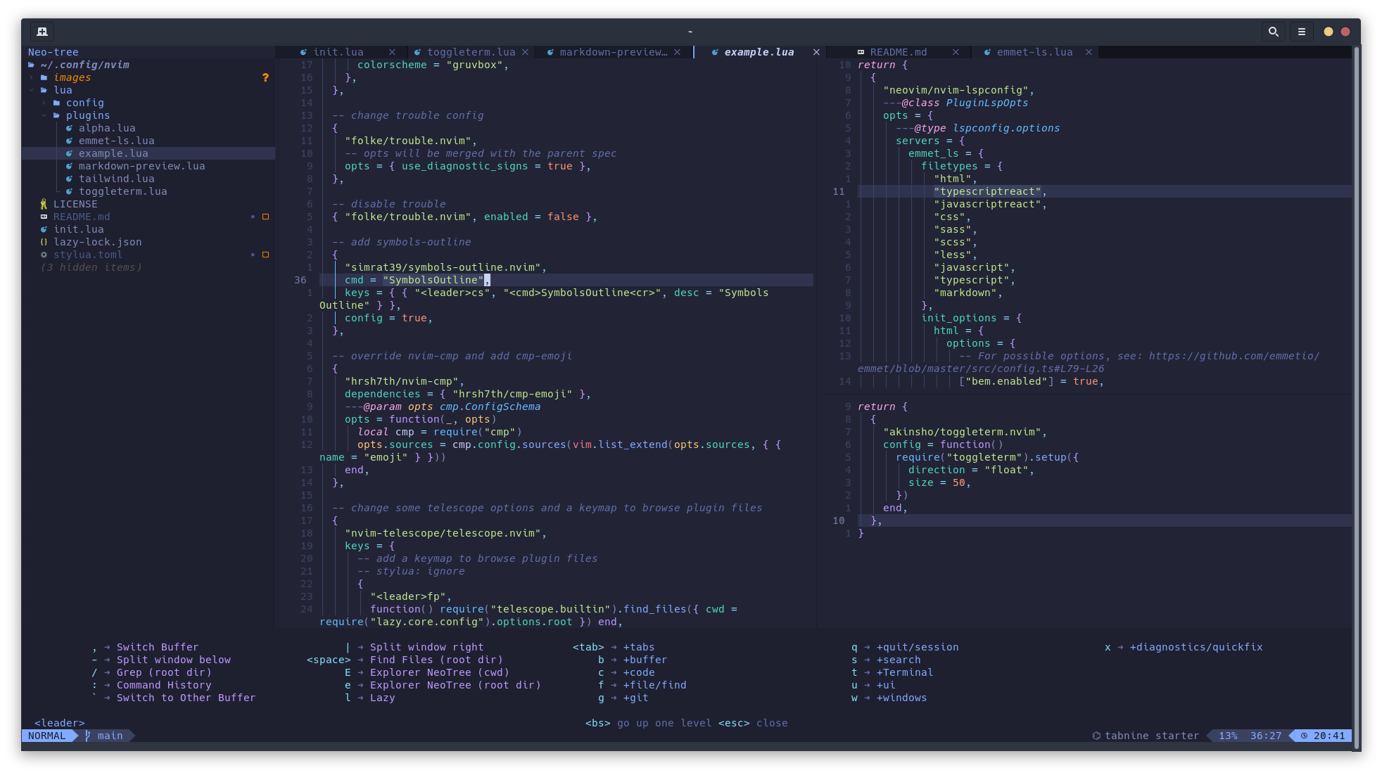Switch to the README.md tab

point(898,52)
